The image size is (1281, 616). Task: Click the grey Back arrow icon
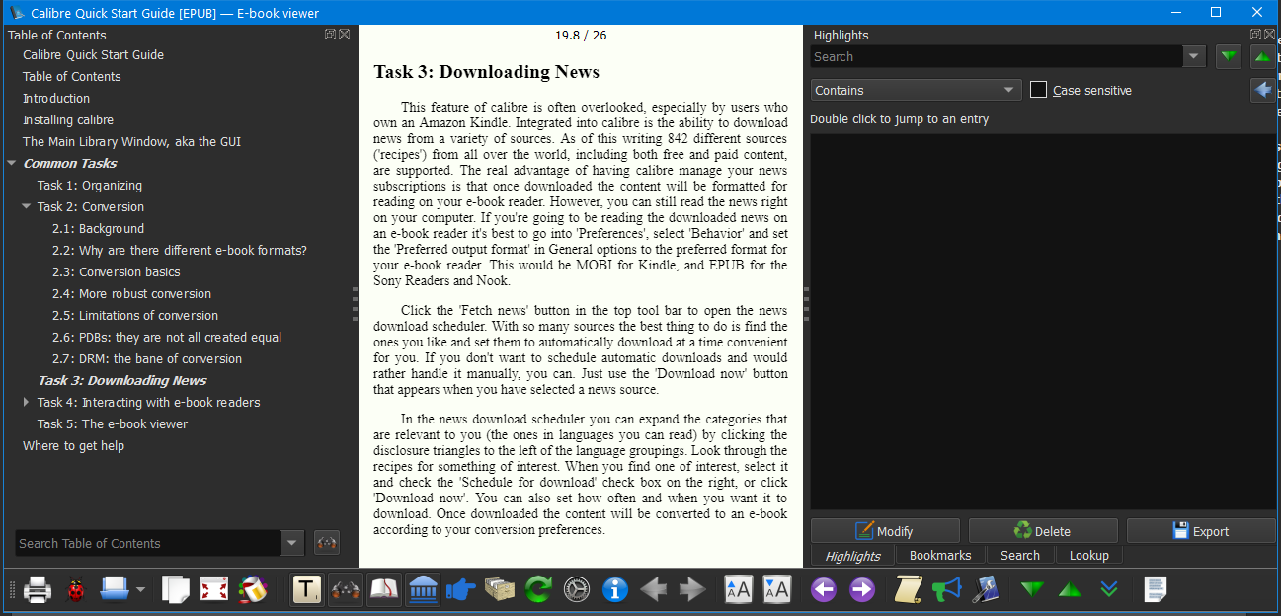point(654,590)
